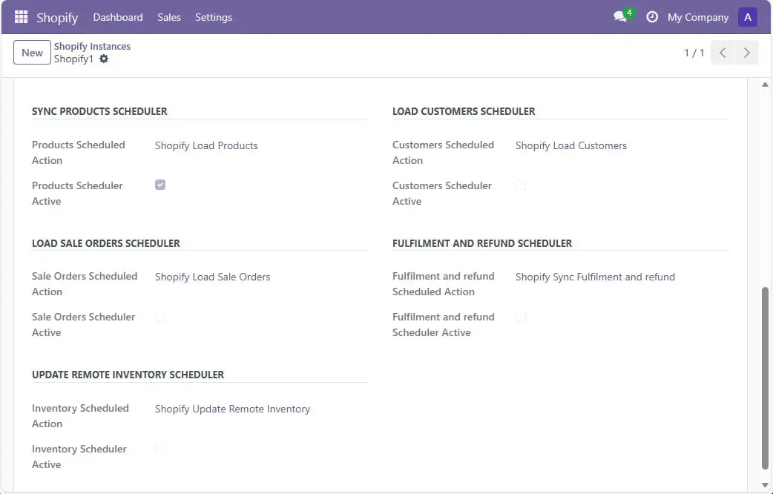Go to next record arrow
The image size is (773, 494).
pos(746,53)
